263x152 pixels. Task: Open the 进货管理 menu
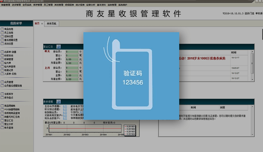[16, 5]
